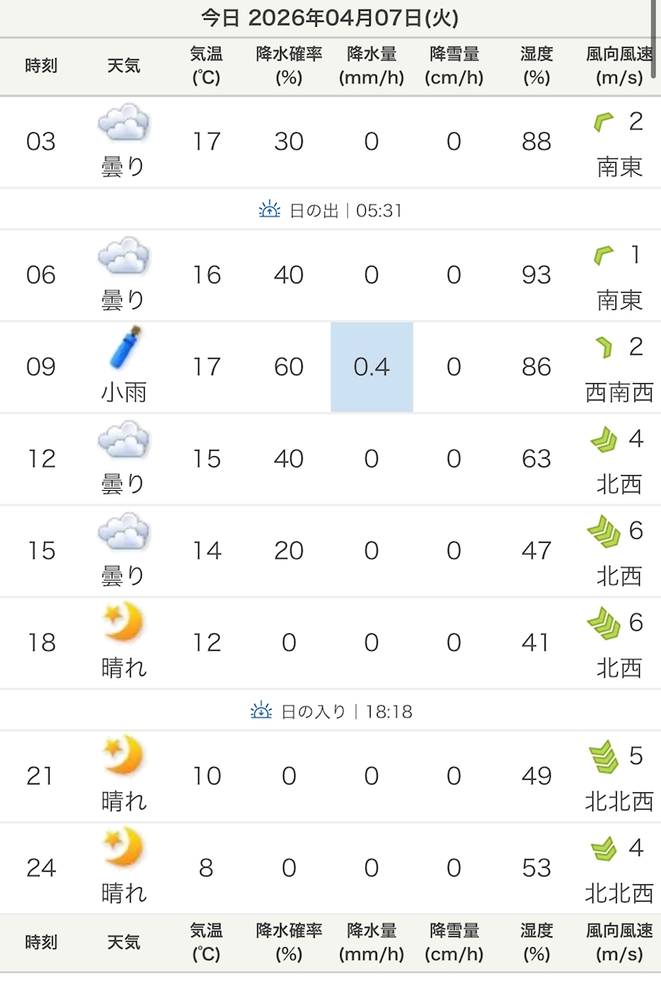
Task: Click the scrollbar on the right edge
Action: 655,39
